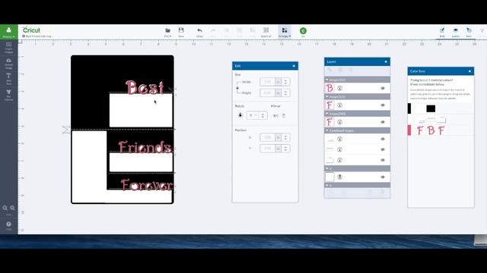The height and width of the screenshot is (273, 487).
Task: Click the pink color bar in Color Sync
Action: point(409,130)
